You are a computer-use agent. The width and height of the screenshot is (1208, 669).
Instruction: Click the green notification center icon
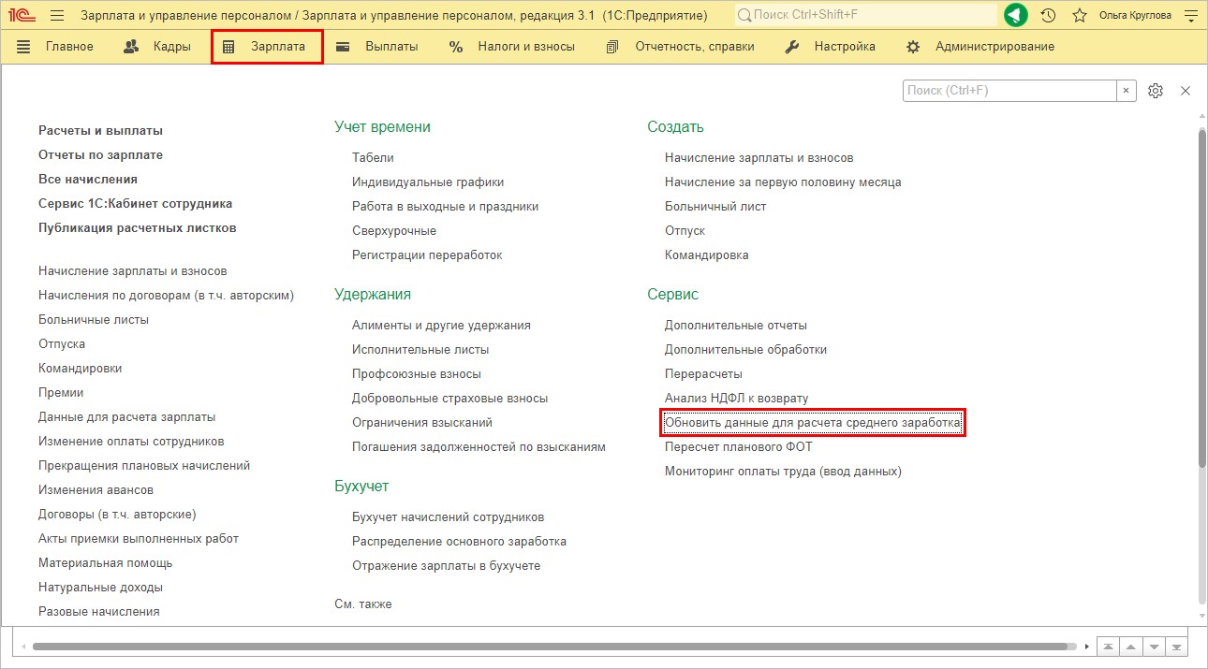pyautogui.click(x=1016, y=15)
